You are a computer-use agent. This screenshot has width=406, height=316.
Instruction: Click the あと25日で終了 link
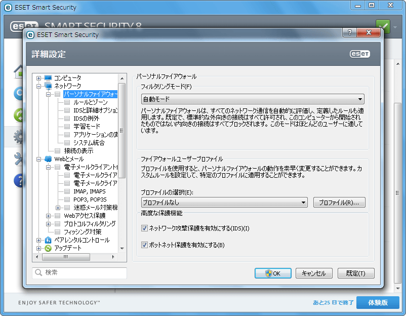333,302
